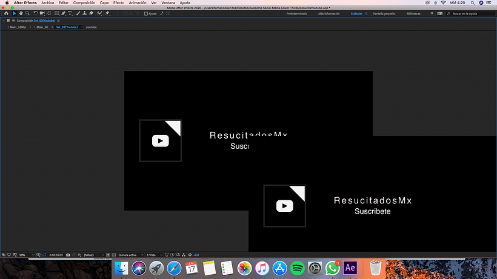Go to the Home screen icon
Viewport: 497px width, 279px height.
click(6, 13)
